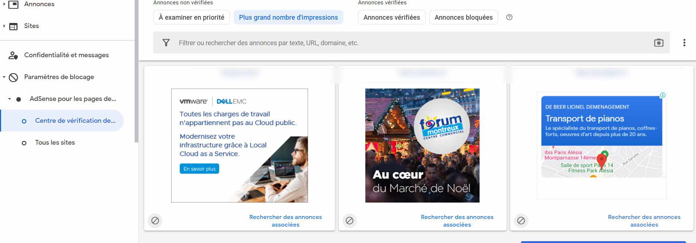Click the Confidentialité et messages icon
696x243 pixels.
13,55
